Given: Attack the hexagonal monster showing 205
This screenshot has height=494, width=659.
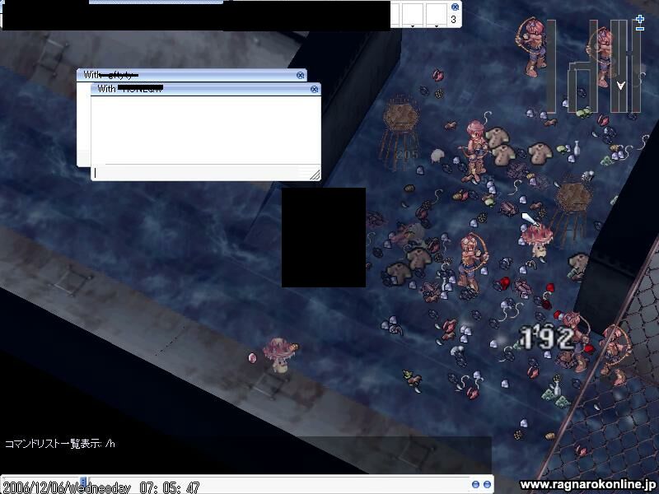Looking at the screenshot, I should pyautogui.click(x=401, y=133).
